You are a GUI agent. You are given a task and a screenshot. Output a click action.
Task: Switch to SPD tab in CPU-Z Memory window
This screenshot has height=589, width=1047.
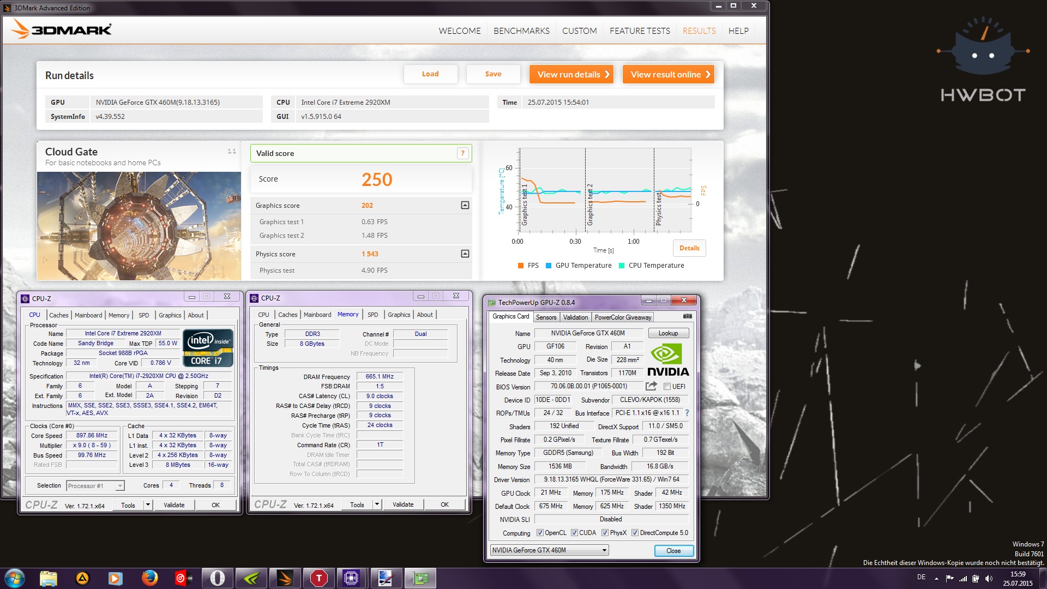coord(373,315)
